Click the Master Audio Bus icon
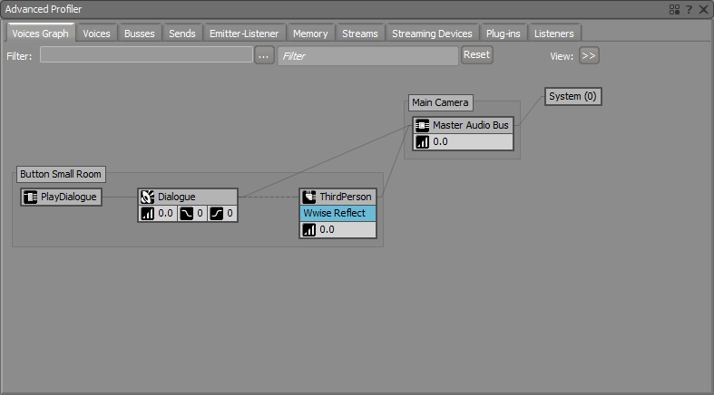Viewport: 714px width, 395px height. [x=422, y=125]
